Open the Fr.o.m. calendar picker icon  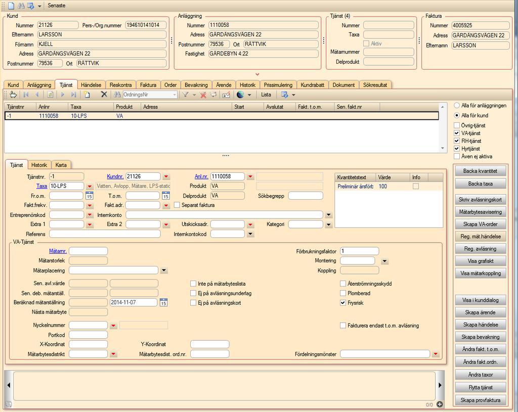coord(89,196)
